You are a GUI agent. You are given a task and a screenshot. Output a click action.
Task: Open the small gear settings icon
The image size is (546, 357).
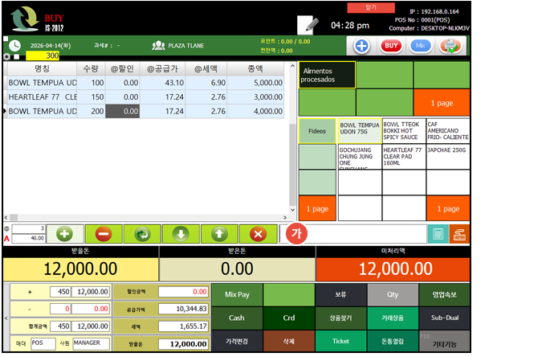(6, 56)
